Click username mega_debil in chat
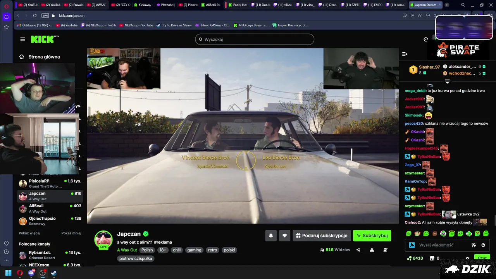 pos(415,91)
